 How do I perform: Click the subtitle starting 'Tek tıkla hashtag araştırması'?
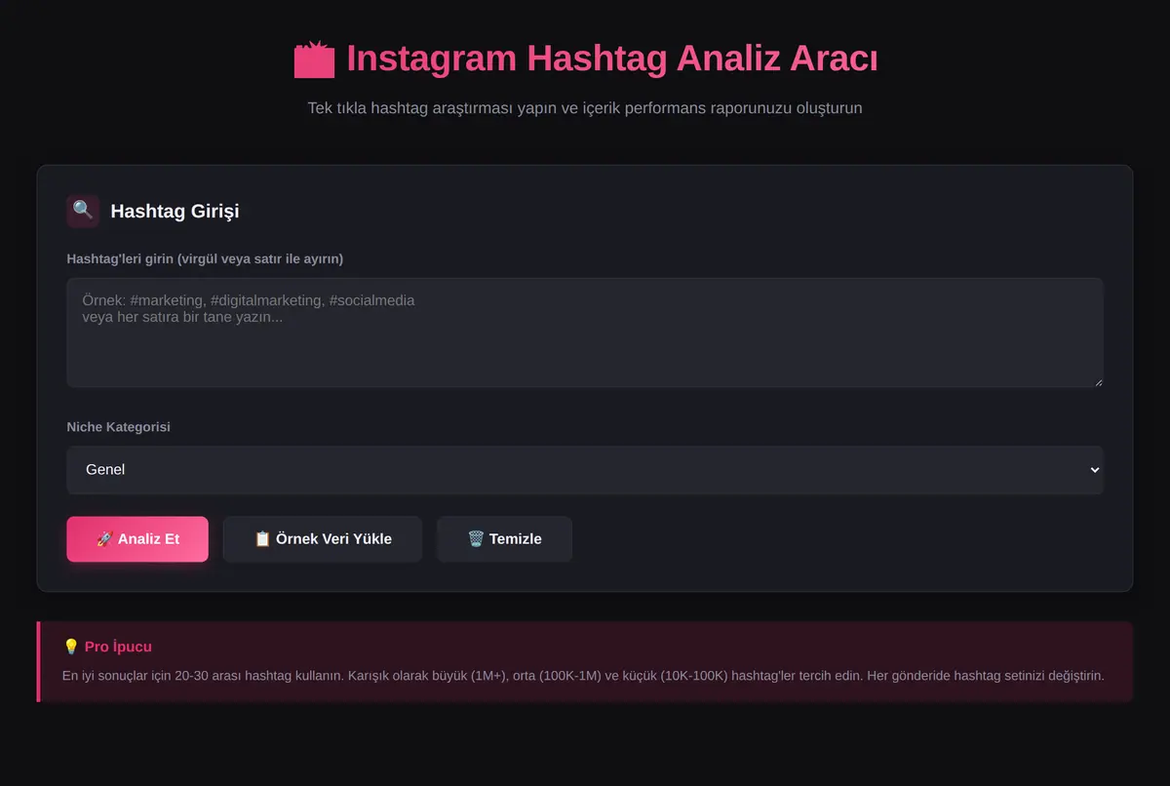[x=585, y=108]
